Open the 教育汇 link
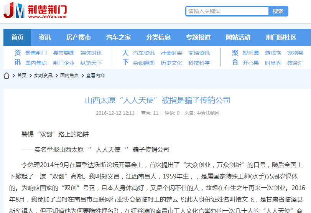 click(295, 63)
